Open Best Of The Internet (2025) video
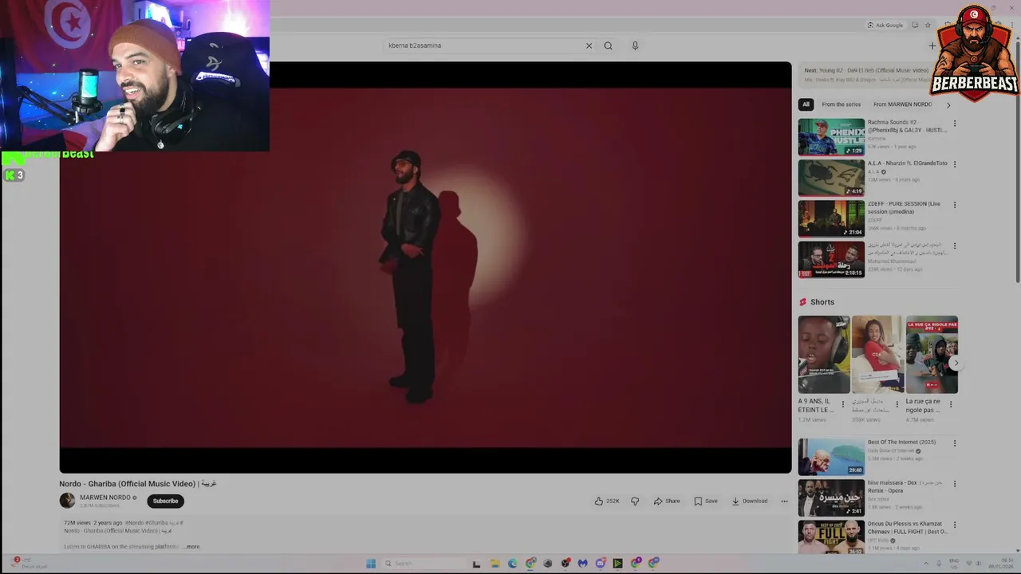Screen dimensions: 1021x574 click(x=831, y=457)
